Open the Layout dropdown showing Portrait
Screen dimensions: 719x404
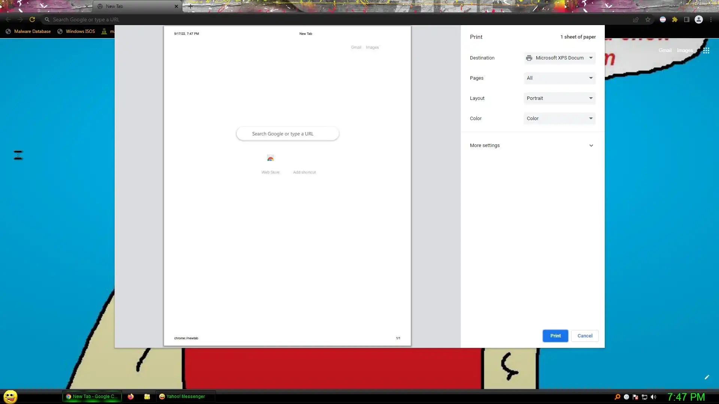(x=559, y=98)
